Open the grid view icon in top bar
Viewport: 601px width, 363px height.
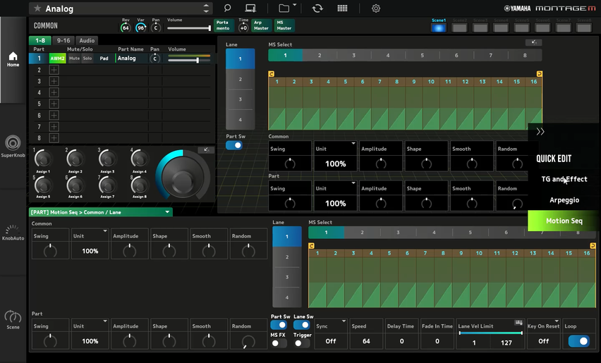point(342,8)
